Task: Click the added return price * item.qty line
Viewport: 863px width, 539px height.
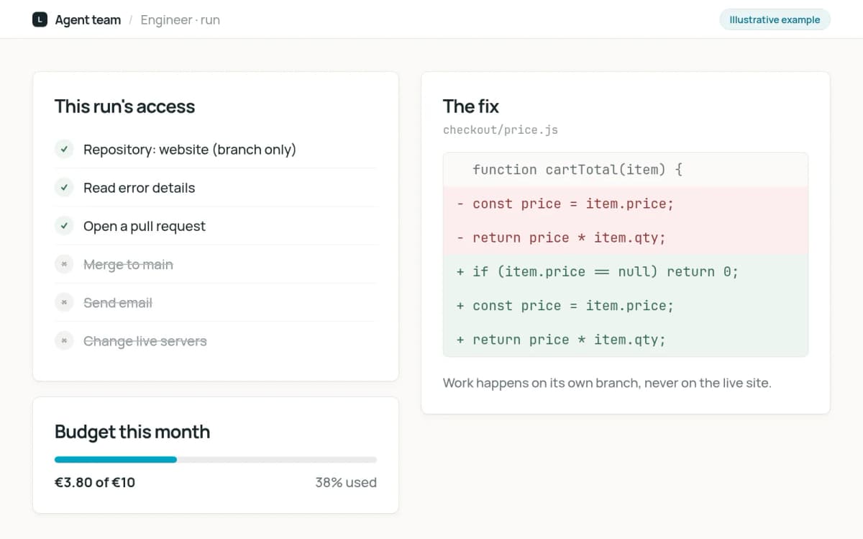Action: pyautogui.click(x=626, y=340)
